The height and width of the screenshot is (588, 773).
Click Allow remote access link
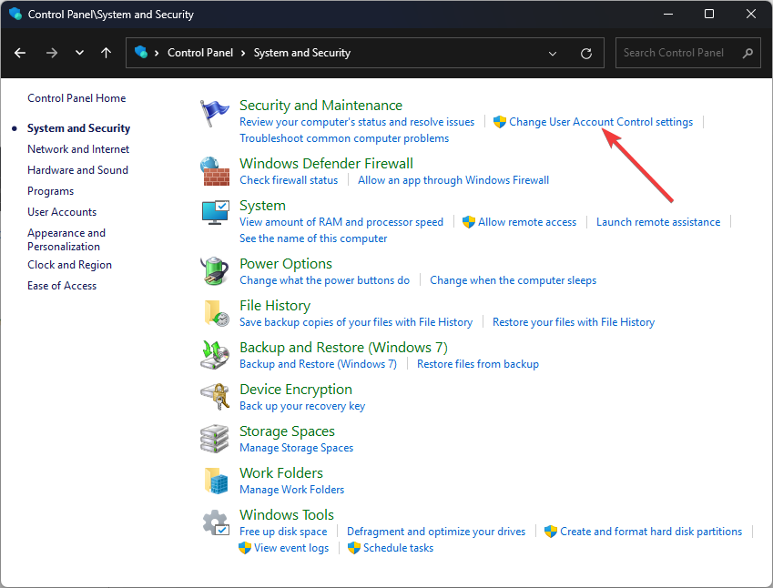(x=527, y=222)
